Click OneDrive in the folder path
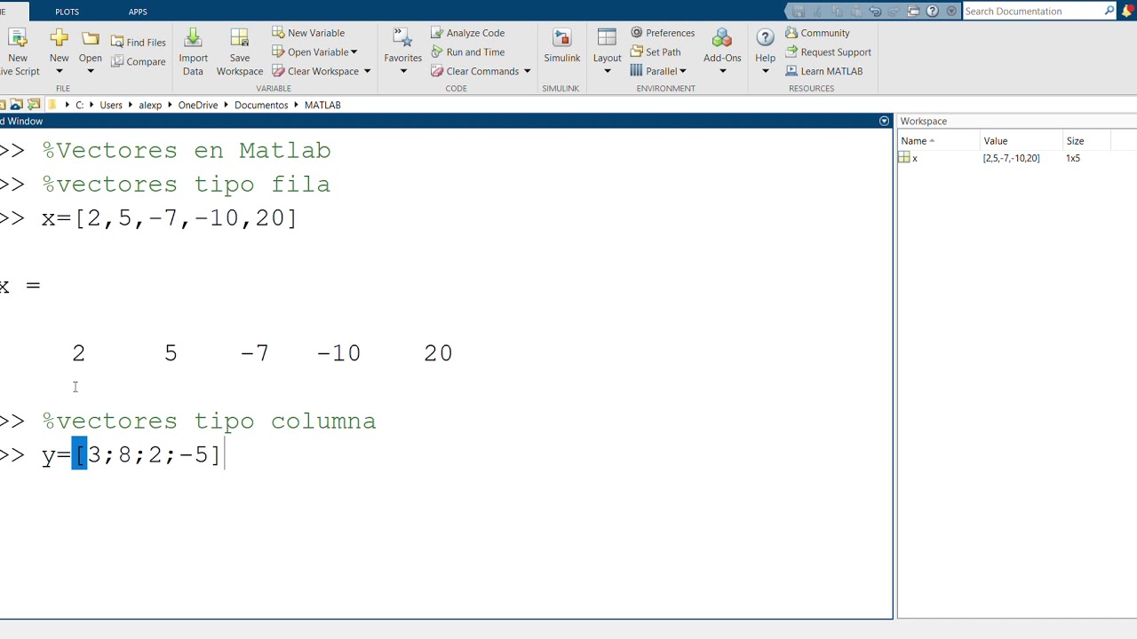 pyautogui.click(x=197, y=105)
